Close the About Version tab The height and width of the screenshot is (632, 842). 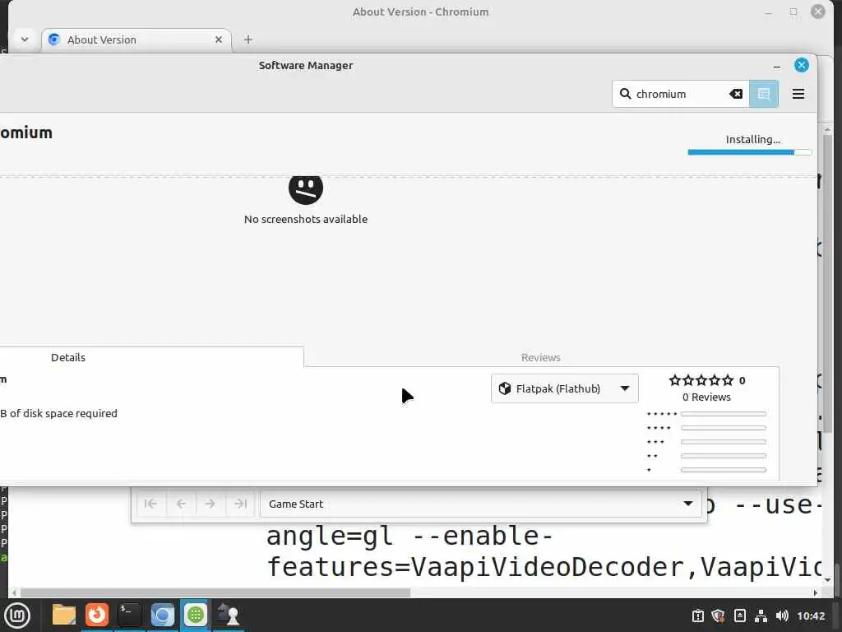219,39
